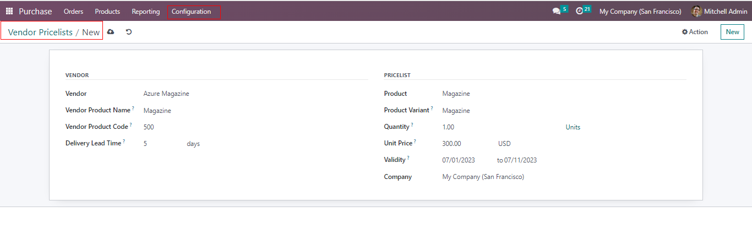The width and height of the screenshot is (752, 228).
Task: Open the Orders menu
Action: 73,12
